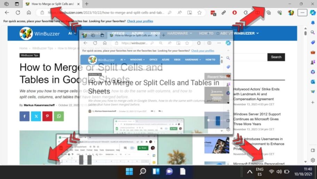Open author Markus Kasanmascheff's page
Viewport: 317px width, 179px height.
[39, 105]
